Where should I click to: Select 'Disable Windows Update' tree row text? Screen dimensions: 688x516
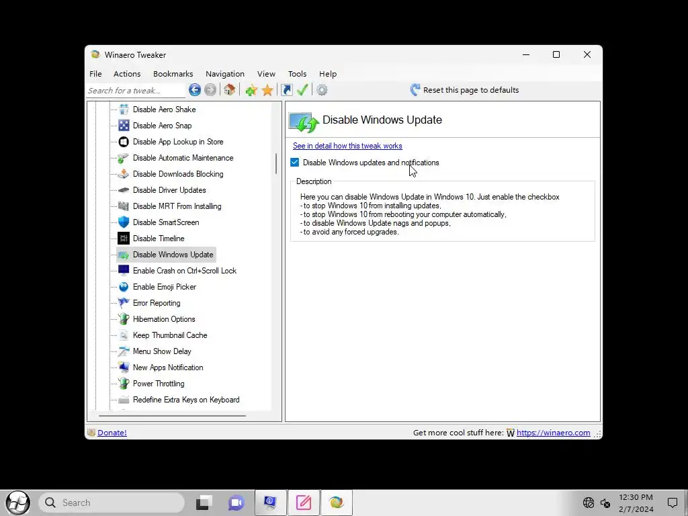coord(173,255)
